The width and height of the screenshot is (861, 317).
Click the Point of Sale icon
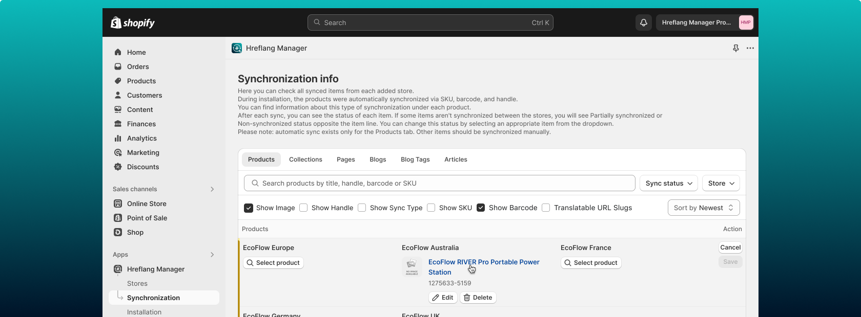coord(118,218)
